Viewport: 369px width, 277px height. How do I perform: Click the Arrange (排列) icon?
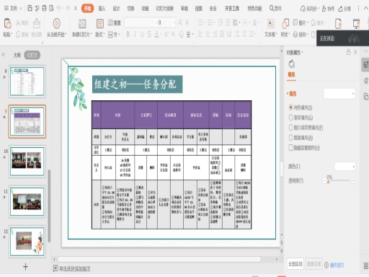(x=295, y=35)
